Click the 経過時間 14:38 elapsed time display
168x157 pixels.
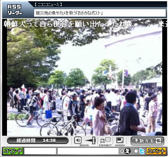(x=38, y=141)
